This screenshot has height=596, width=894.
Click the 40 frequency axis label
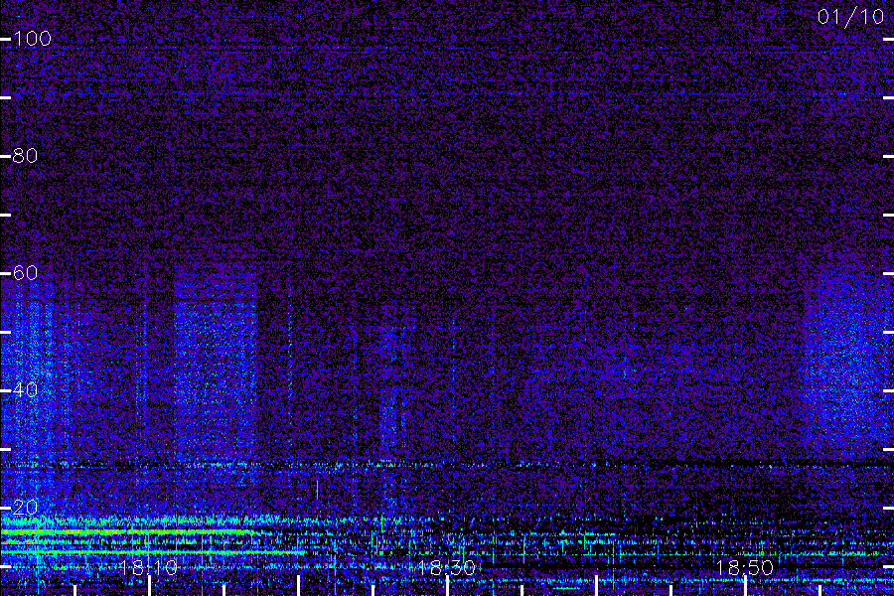tap(26, 390)
